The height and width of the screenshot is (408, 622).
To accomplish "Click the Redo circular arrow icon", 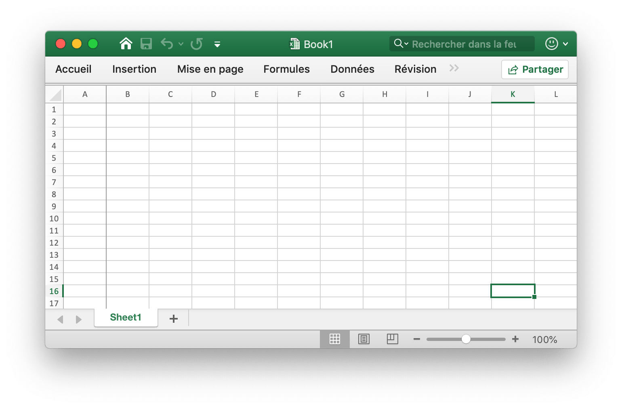I will click(197, 44).
